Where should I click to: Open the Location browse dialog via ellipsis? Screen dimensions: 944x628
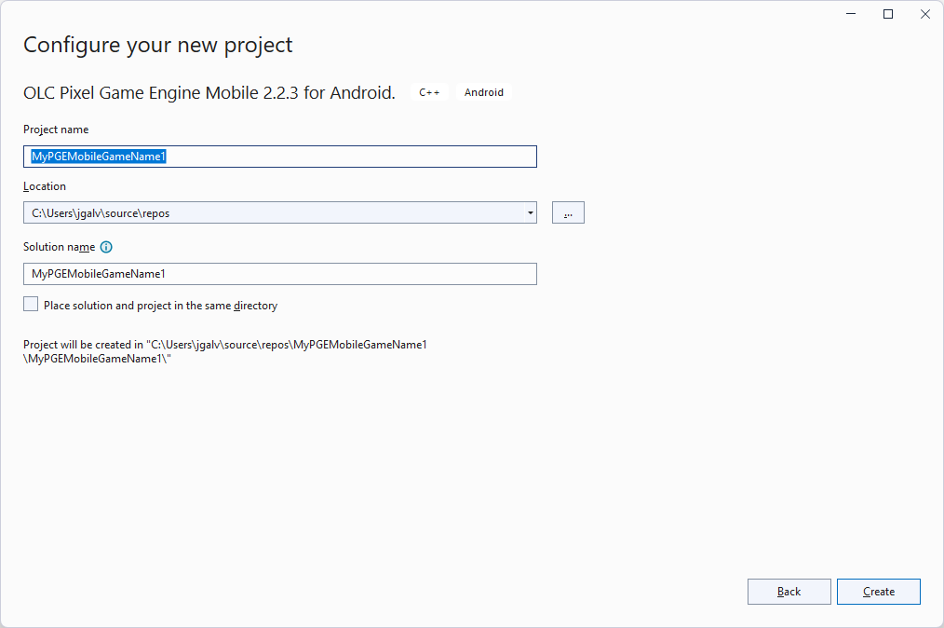pyautogui.click(x=568, y=212)
